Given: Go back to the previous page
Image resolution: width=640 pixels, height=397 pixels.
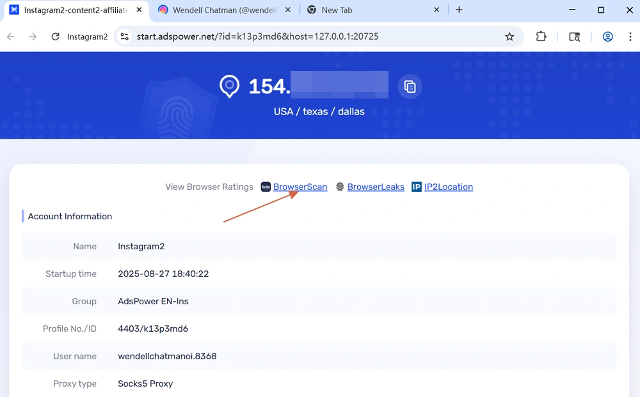Looking at the screenshot, I should [11, 36].
